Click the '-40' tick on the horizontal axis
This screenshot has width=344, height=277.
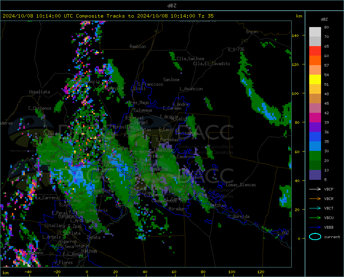[28, 272]
